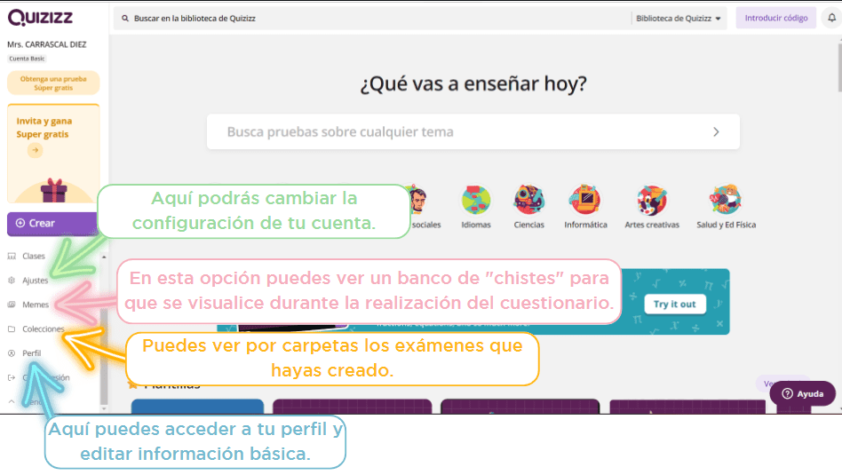Click the gift box illustration

click(53, 190)
